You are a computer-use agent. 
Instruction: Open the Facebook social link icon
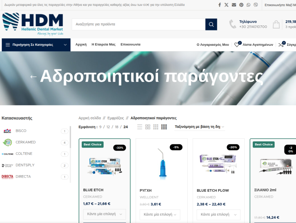click(x=220, y=5)
